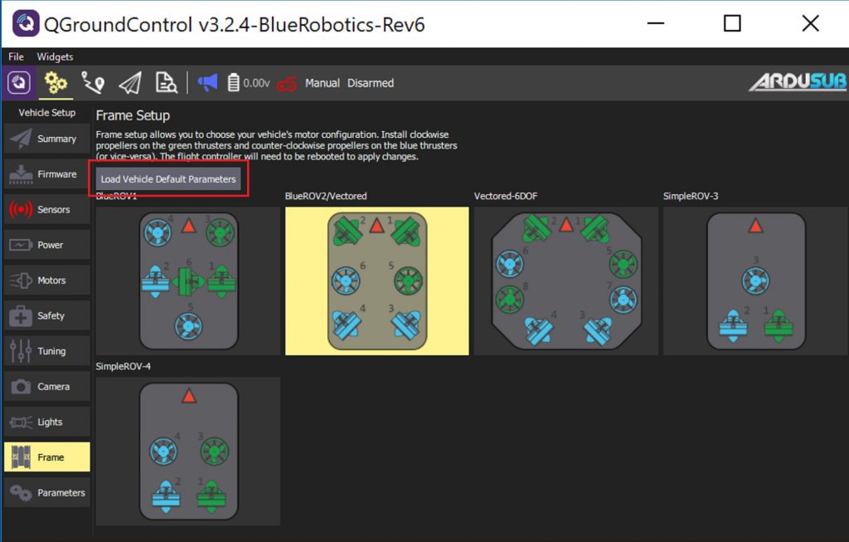Open the Widgets menu

click(54, 56)
